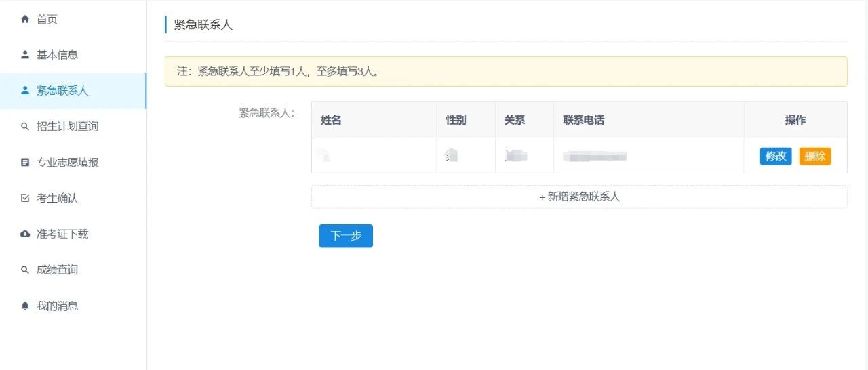Screen dimensions: 868x370
Task: Click the home icon beside 首页
Action: pyautogui.click(x=25, y=19)
